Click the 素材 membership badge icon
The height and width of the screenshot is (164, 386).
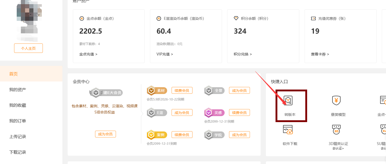pyautogui.click(x=157, y=91)
